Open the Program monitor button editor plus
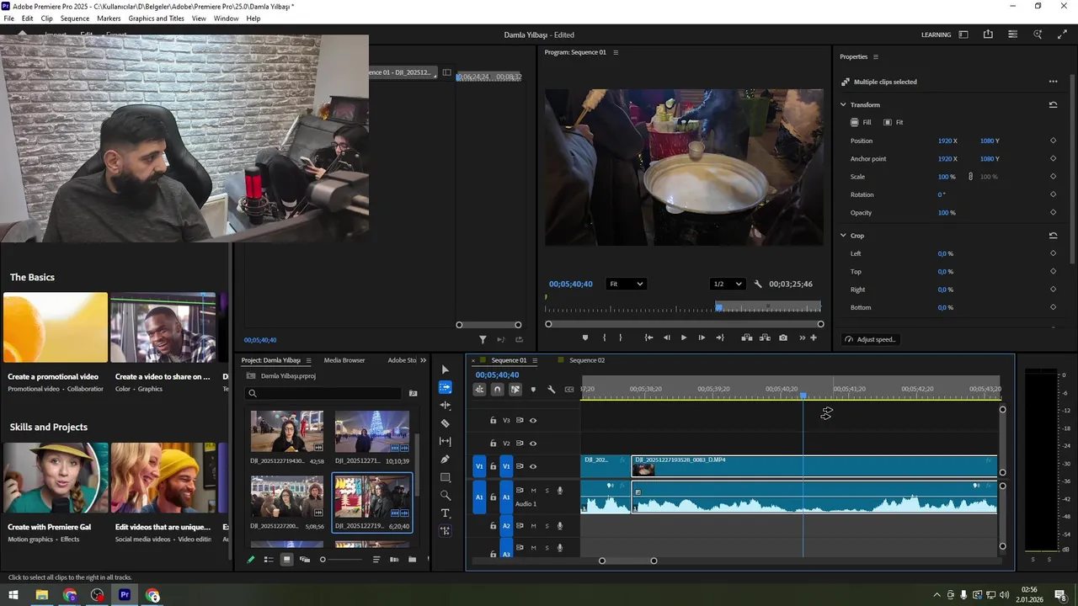This screenshot has width=1078, height=606. [814, 338]
